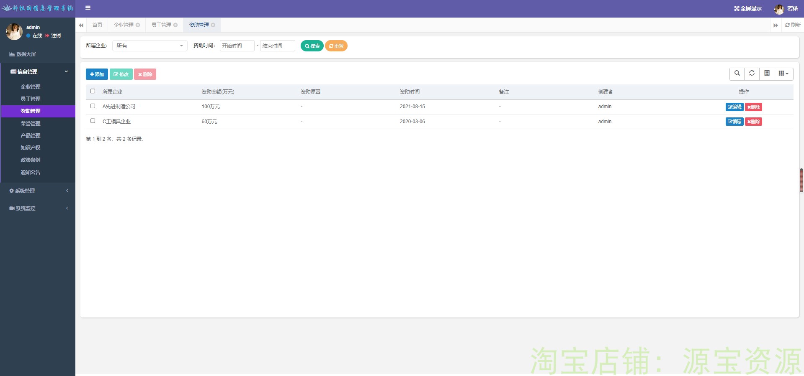Click the 所属企业 column header

pos(112,92)
